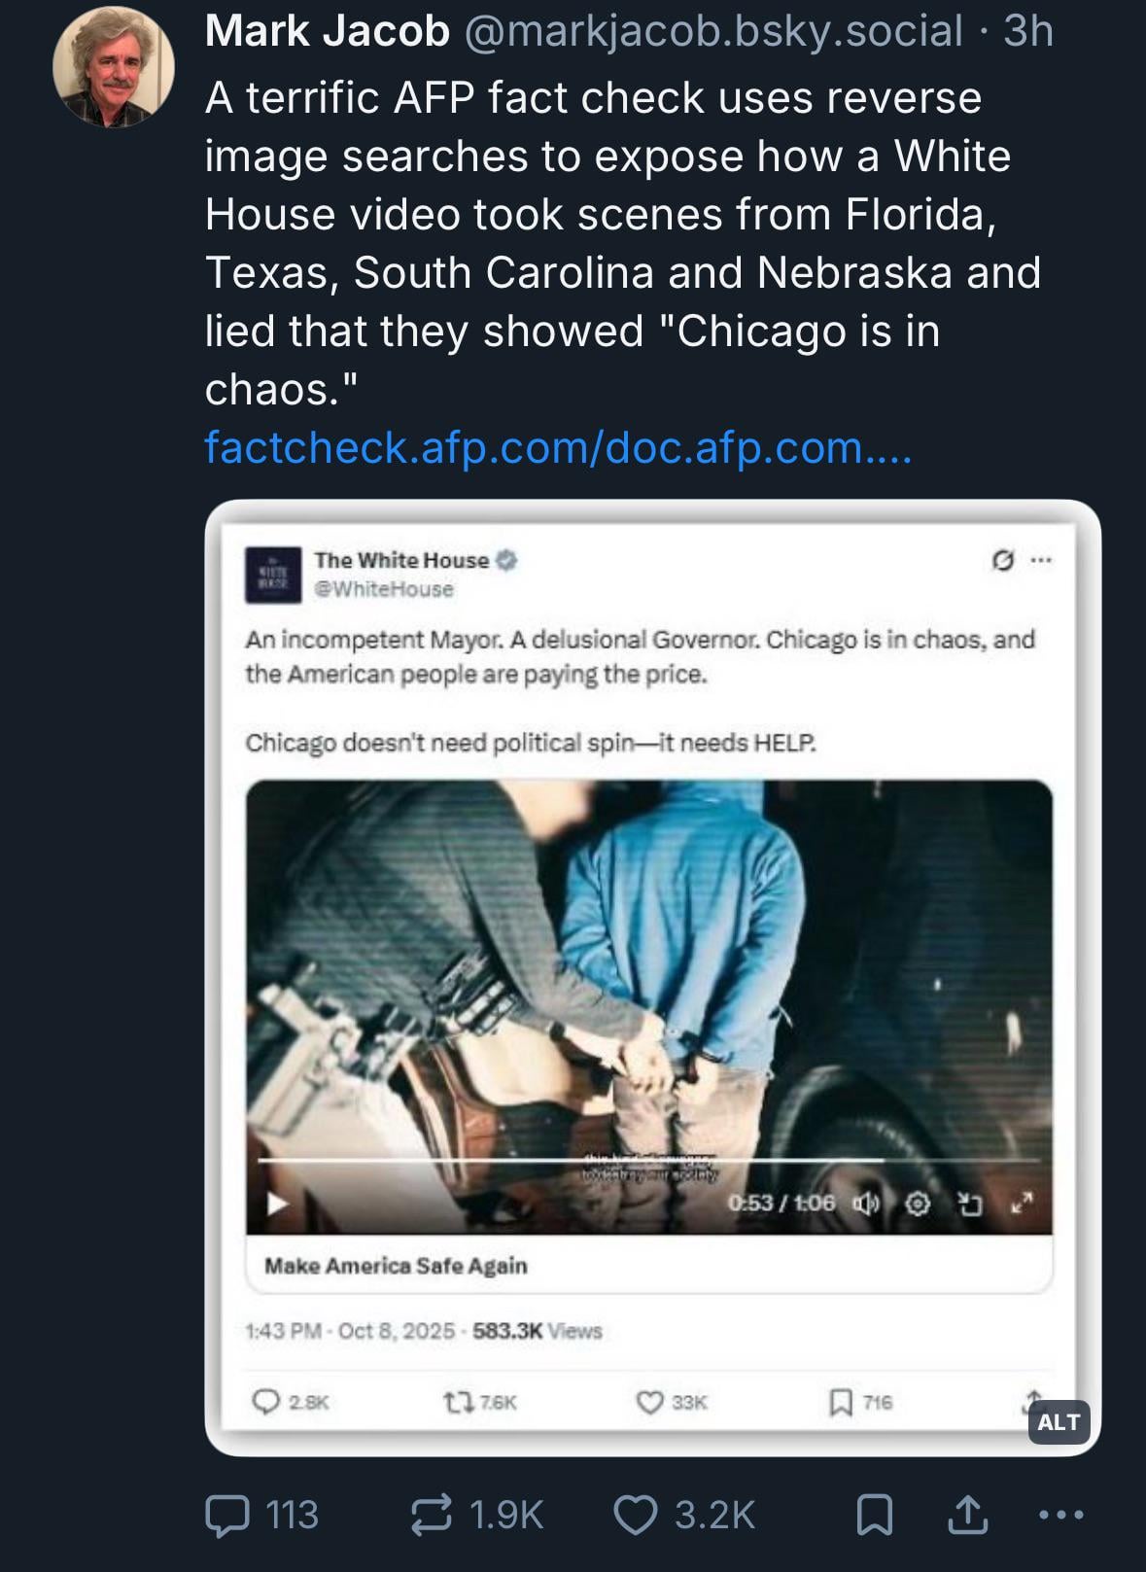Mute the video with speaker icon
This screenshot has width=1146, height=1572.
[865, 1204]
